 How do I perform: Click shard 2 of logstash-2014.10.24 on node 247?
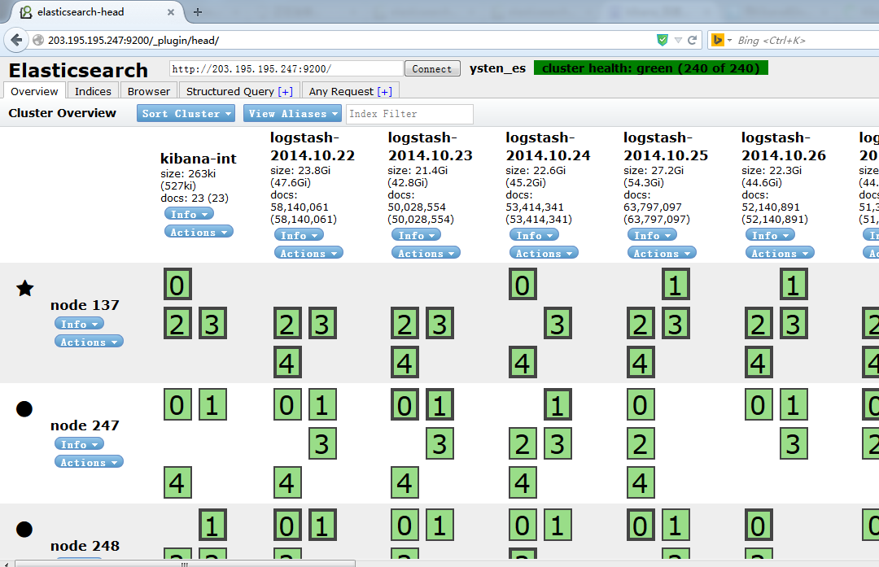pos(523,443)
